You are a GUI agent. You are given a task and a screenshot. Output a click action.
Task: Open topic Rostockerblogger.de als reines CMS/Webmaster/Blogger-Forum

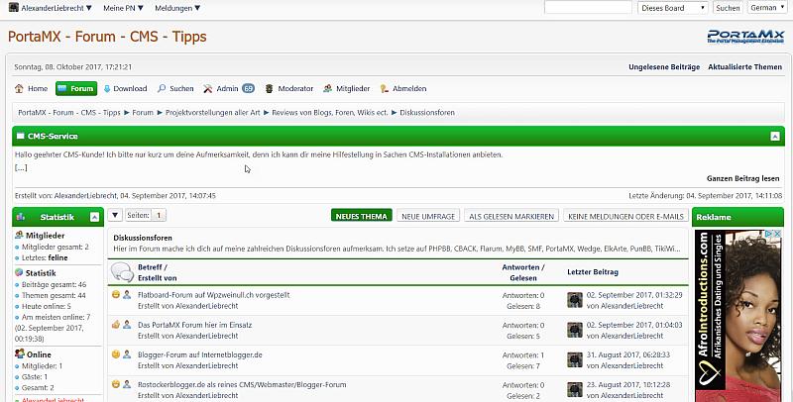[242, 384]
